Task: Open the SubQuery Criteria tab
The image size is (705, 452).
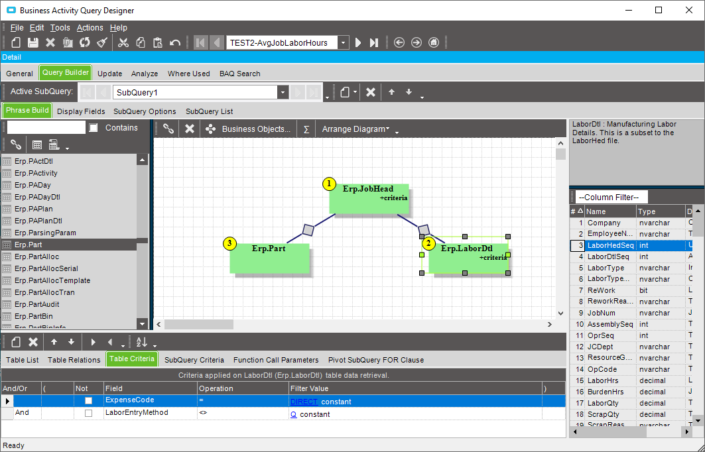Action: pyautogui.click(x=194, y=360)
